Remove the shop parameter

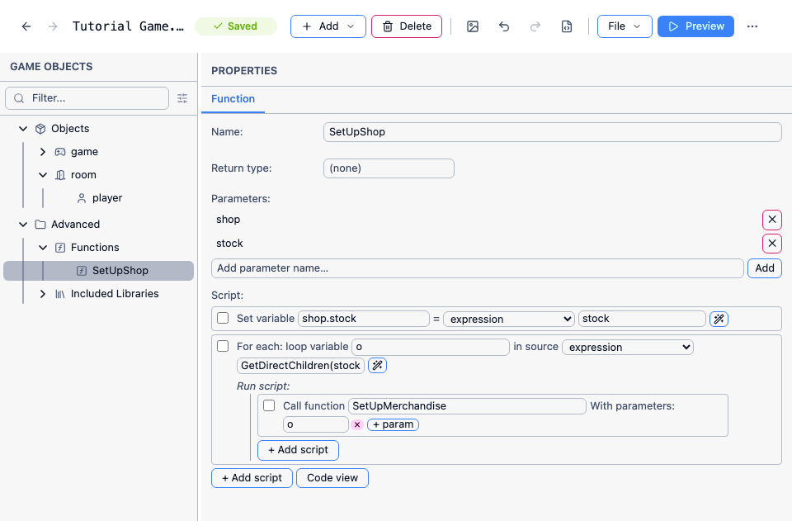[772, 220]
